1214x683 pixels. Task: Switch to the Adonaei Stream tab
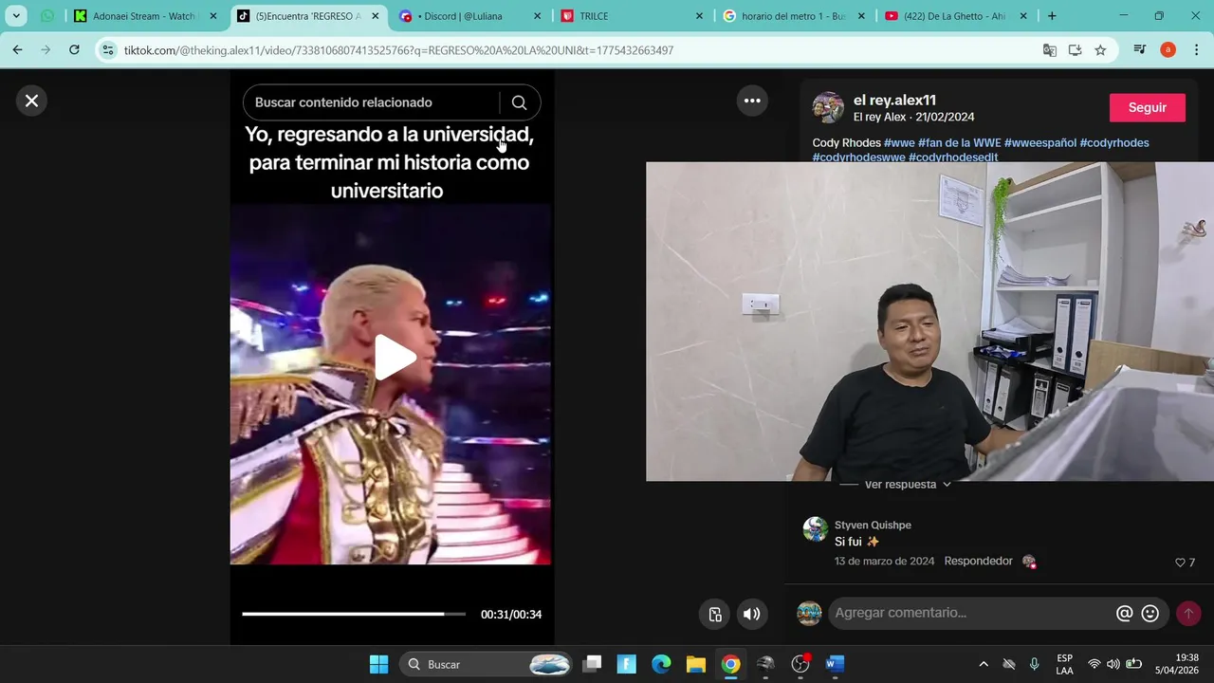pos(146,16)
